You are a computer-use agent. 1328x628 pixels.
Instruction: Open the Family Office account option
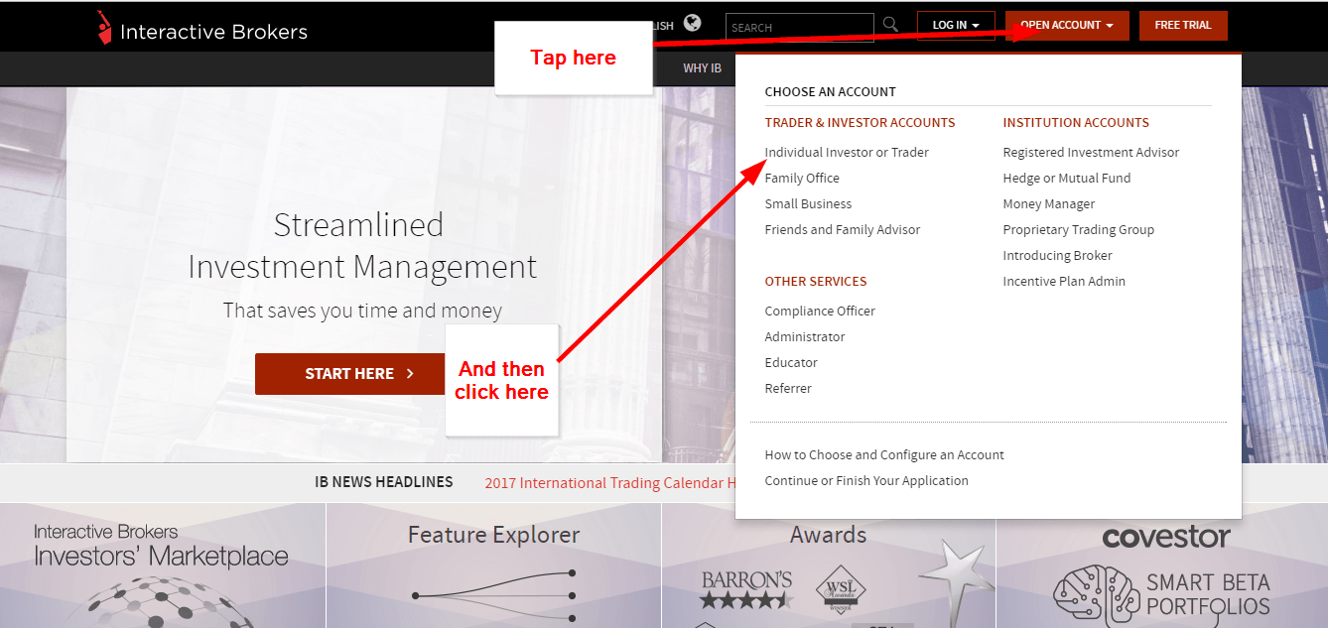802,178
